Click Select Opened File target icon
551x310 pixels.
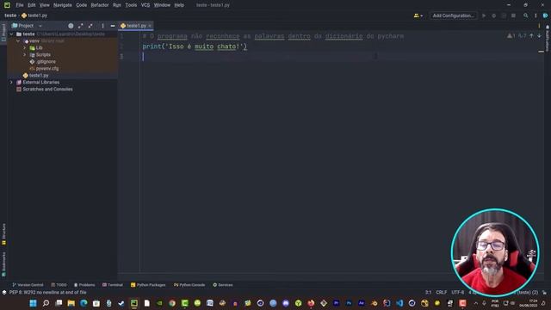coord(71,26)
